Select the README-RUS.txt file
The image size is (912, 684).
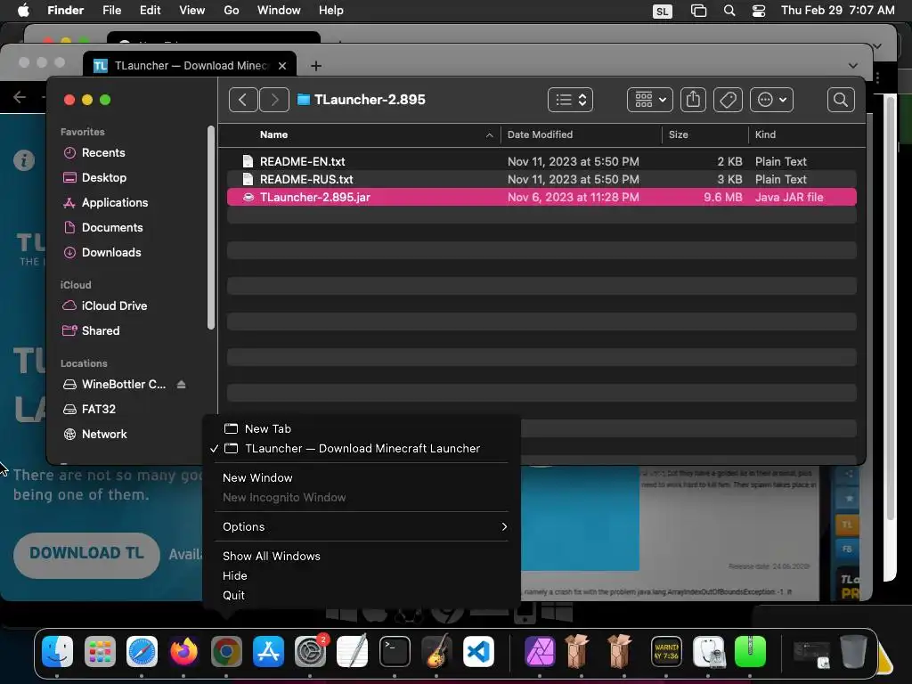[x=541, y=180]
